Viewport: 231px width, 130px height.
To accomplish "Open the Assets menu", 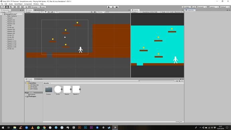I will click(x=11, y=4).
